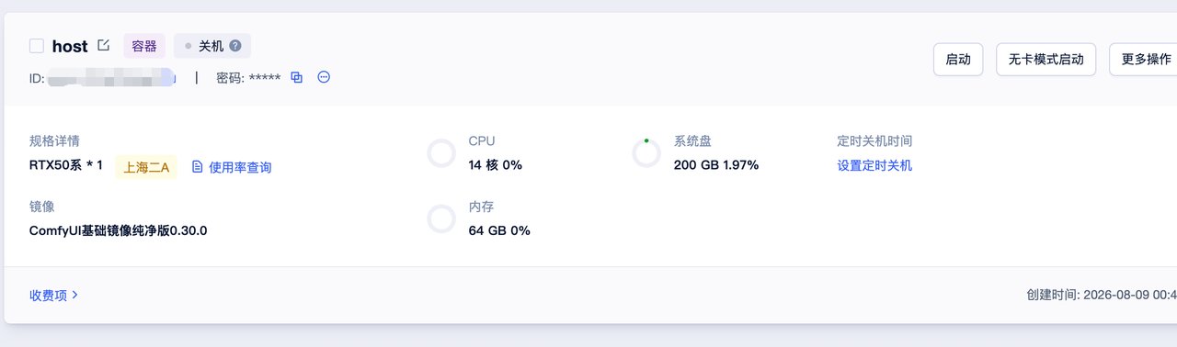Click the system disk usage ring
Image resolution: width=1177 pixels, height=347 pixels.
[x=646, y=153]
